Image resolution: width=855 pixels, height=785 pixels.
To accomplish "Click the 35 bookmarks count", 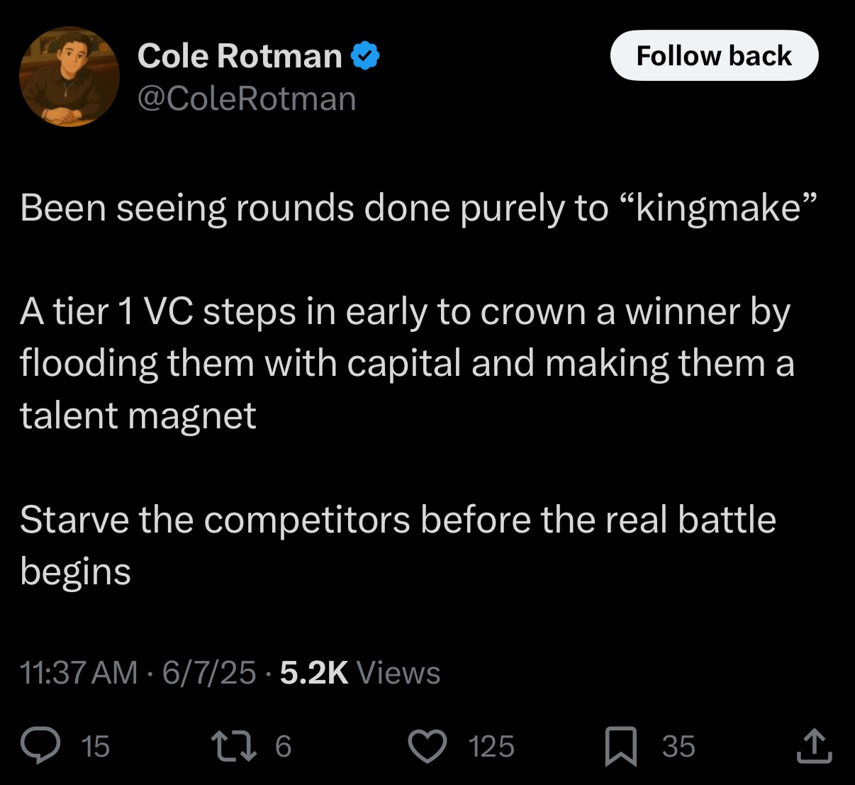I will click(678, 747).
